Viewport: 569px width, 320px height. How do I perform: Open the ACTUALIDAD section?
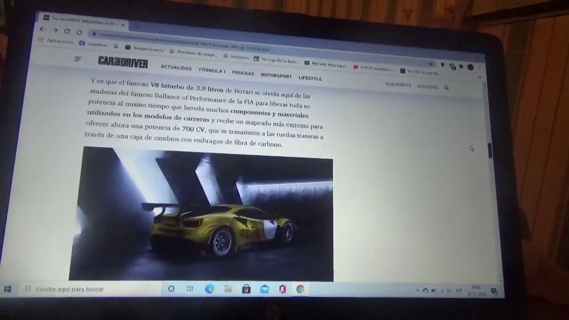tap(176, 68)
